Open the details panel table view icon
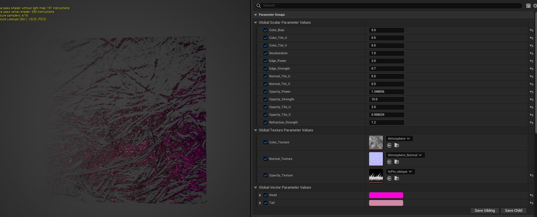The height and width of the screenshot is (217, 537). (528, 6)
